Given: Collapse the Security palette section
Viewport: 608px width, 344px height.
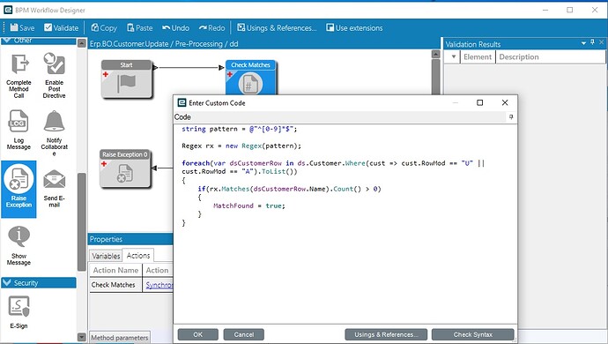Looking at the screenshot, I should click(x=6, y=282).
